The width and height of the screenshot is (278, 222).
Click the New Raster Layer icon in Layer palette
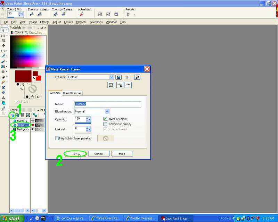coord(12,115)
